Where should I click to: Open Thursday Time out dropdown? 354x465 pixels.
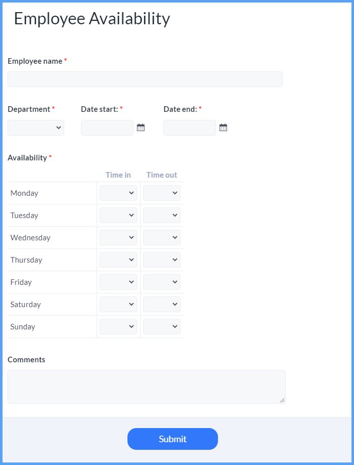[x=162, y=260]
